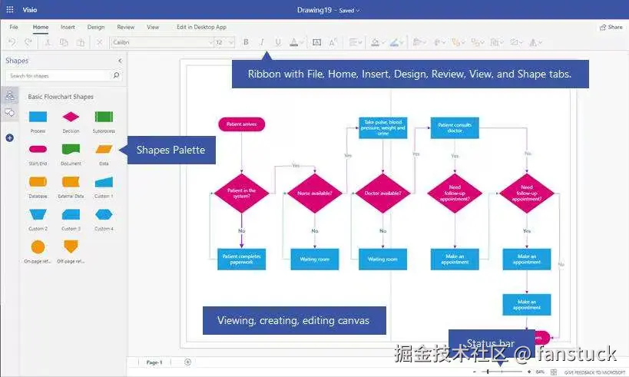
Task: Select the Page-1 tab
Action: pyautogui.click(x=154, y=362)
